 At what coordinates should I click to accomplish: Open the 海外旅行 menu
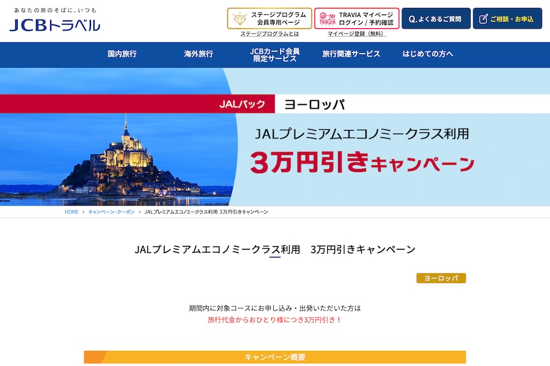(x=199, y=54)
